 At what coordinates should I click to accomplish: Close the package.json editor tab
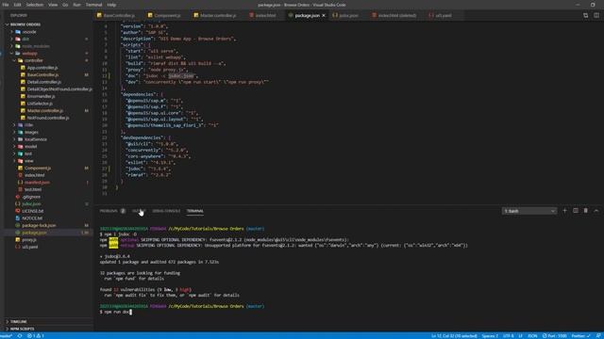coord(324,15)
